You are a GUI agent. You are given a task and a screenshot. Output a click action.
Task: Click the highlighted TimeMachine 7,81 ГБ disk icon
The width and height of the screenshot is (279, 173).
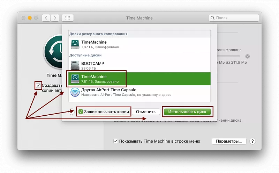(75, 79)
